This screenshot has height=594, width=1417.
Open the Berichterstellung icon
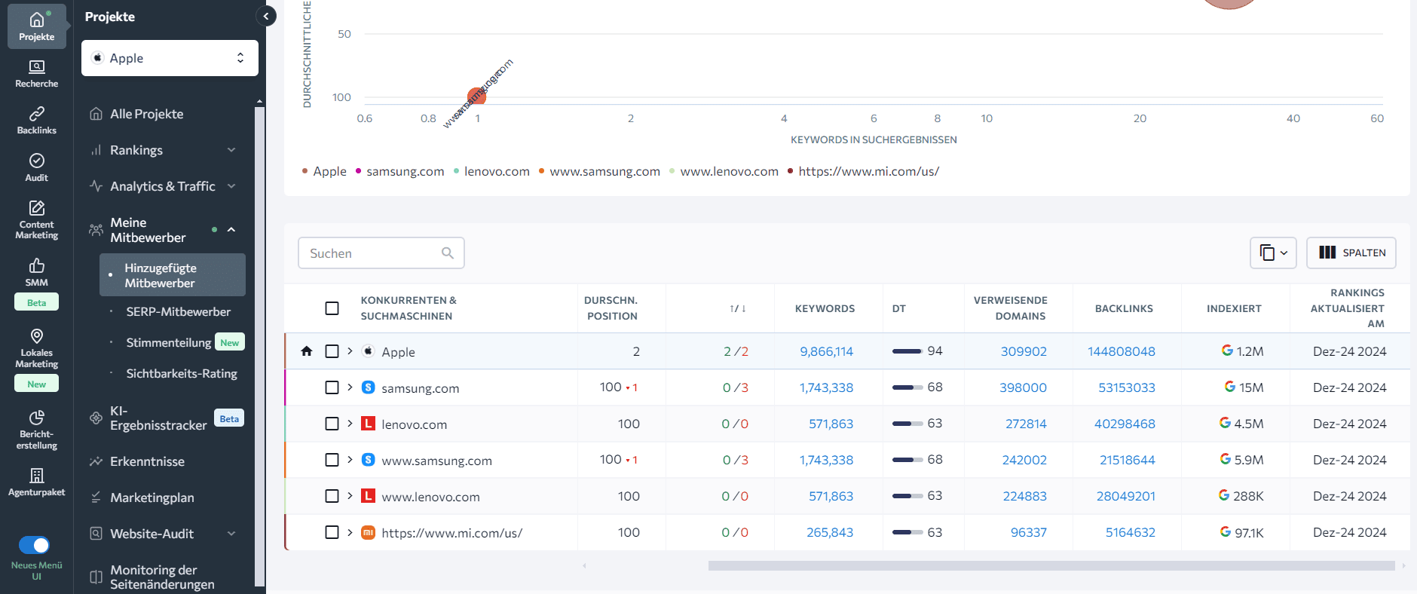tap(36, 418)
